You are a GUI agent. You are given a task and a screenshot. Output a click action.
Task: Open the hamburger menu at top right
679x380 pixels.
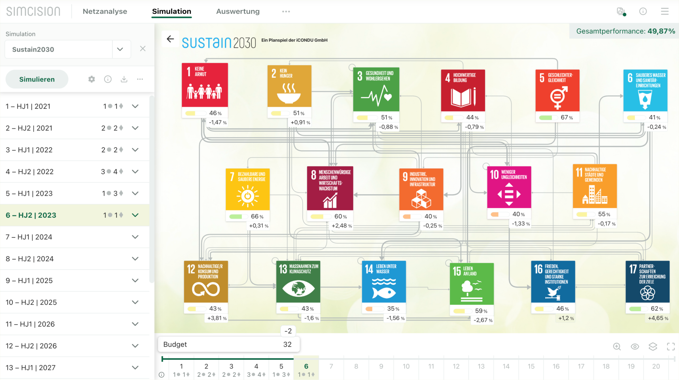(664, 11)
